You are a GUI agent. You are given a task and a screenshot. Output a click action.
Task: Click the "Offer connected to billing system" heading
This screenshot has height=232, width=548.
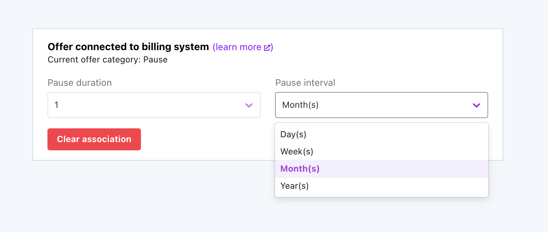tap(128, 47)
